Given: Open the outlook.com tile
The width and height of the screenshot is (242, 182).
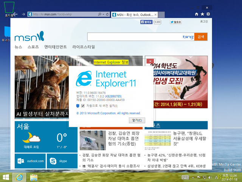Looking at the screenshot, I should (30, 161).
